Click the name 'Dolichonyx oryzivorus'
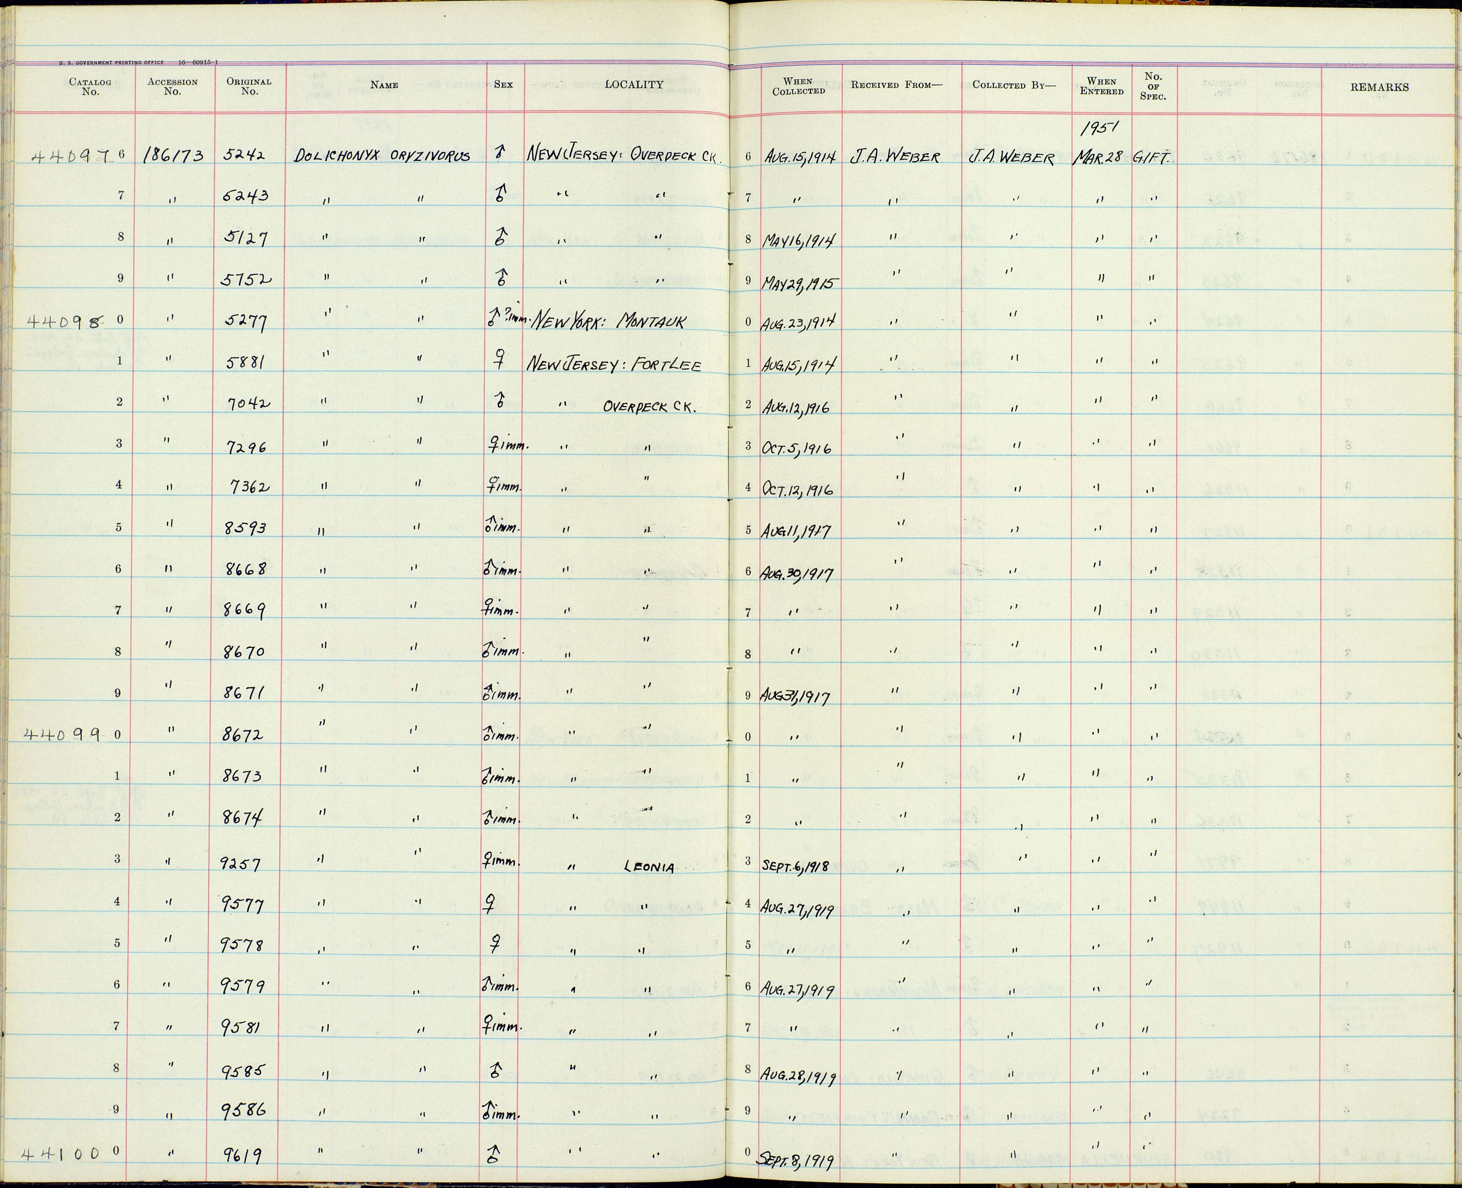 (x=382, y=156)
